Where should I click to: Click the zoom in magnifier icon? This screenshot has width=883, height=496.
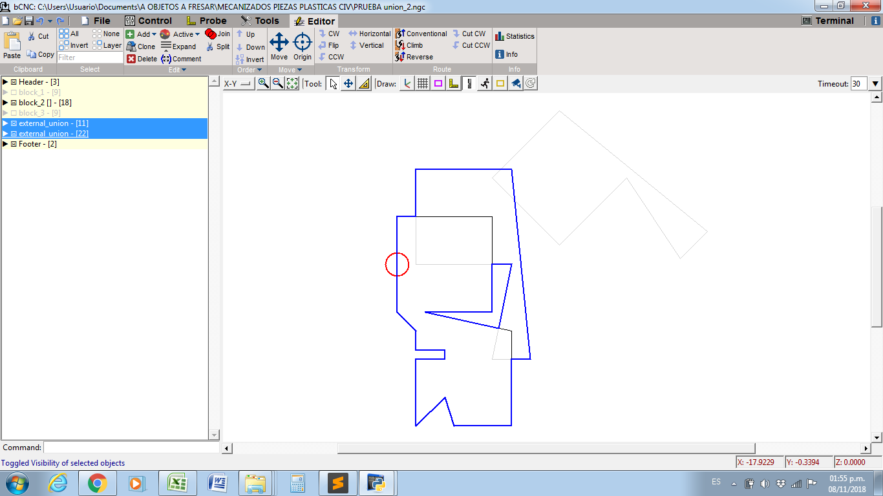pos(263,83)
